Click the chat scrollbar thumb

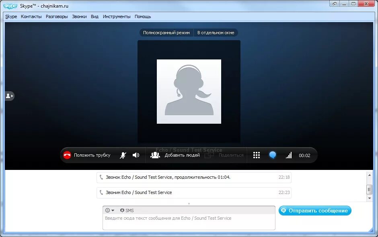click(x=369, y=190)
